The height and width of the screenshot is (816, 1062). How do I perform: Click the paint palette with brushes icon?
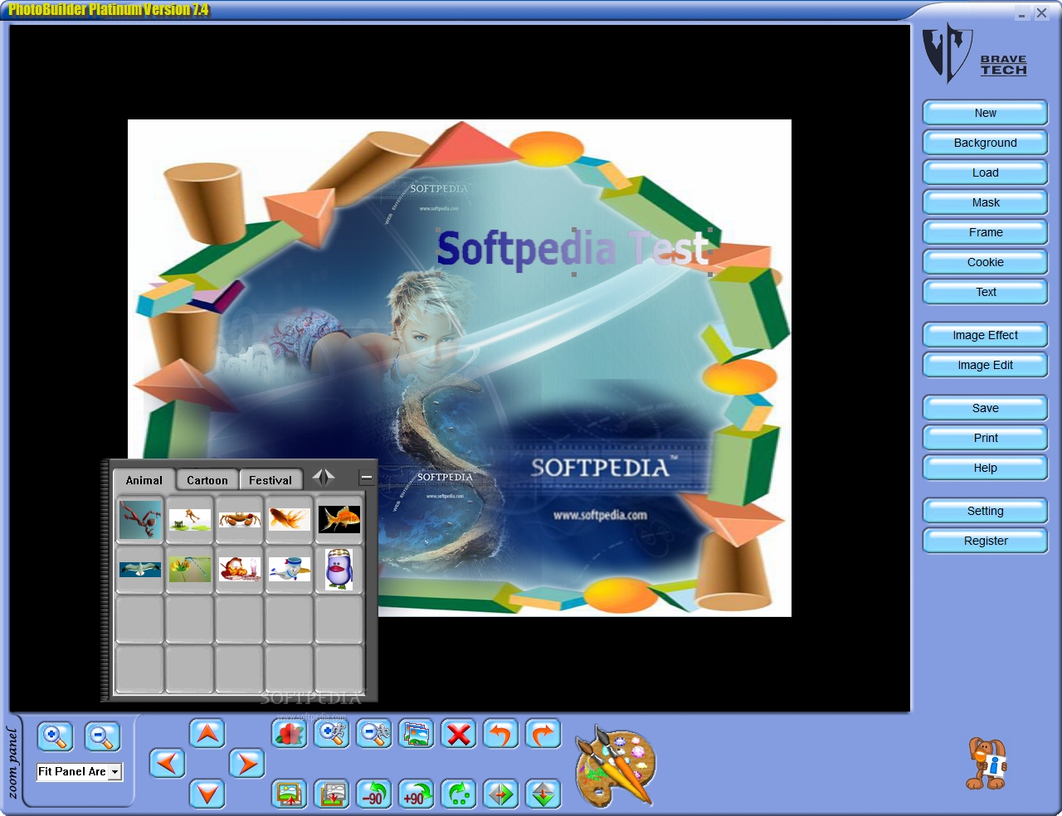[x=614, y=766]
